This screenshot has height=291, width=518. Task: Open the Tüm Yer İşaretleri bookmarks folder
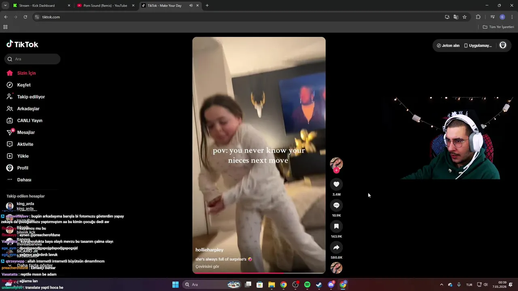click(499, 27)
